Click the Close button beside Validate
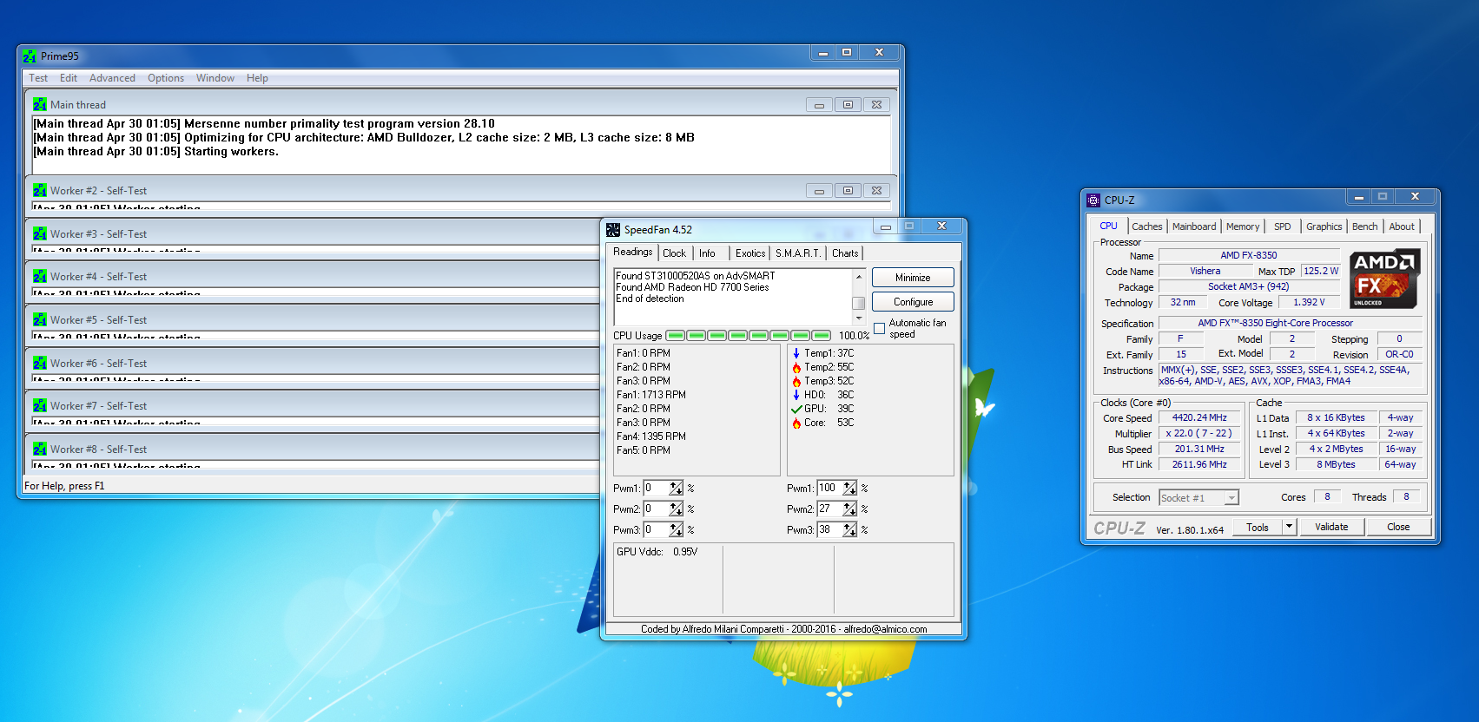The image size is (1479, 722). tap(1398, 527)
